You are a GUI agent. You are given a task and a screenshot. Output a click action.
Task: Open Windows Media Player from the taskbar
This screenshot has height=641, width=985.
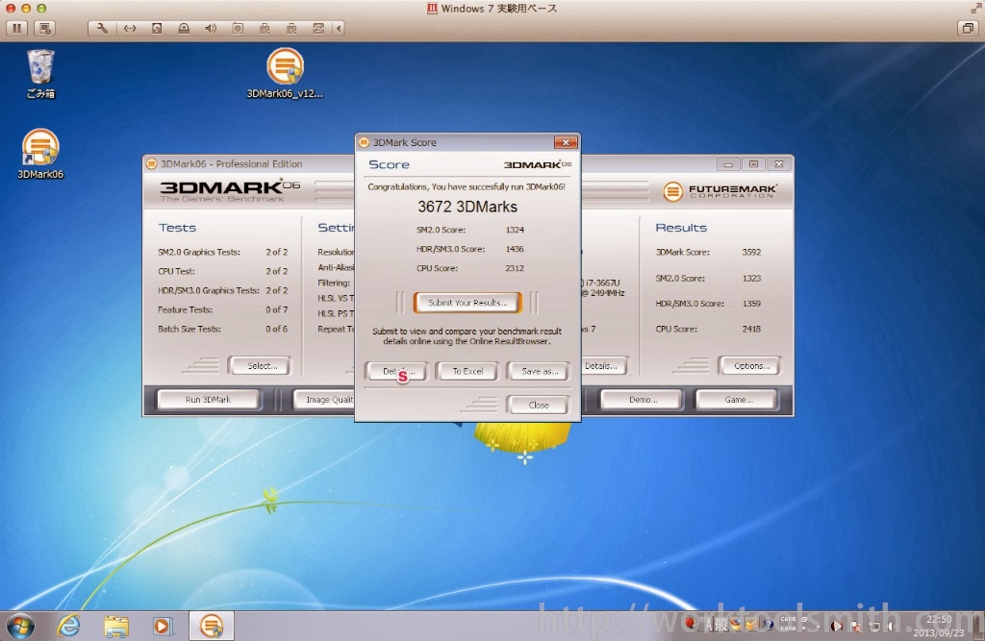point(163,626)
